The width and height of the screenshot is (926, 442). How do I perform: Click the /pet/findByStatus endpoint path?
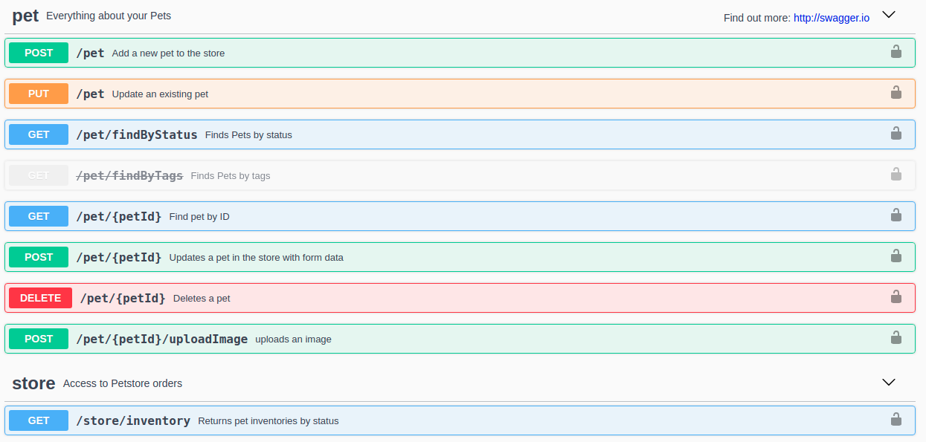[137, 134]
